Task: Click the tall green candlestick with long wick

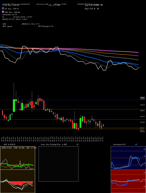Action: [x=14, y=106]
